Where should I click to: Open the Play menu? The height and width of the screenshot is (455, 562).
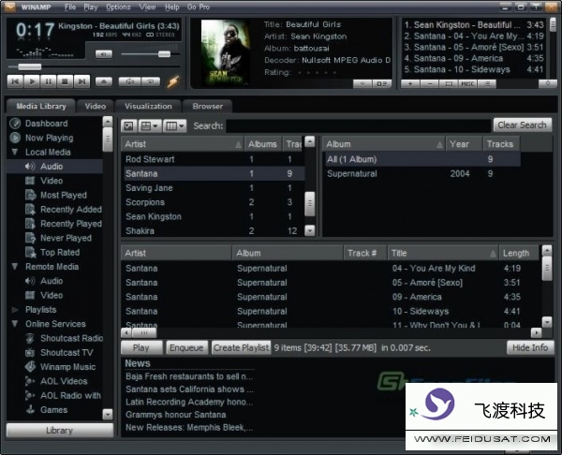[91, 7]
